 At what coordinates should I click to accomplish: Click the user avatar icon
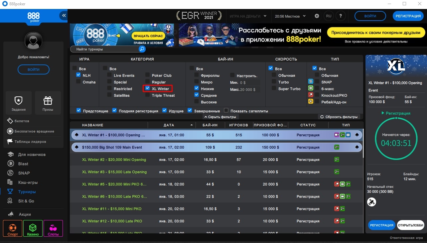(33, 41)
